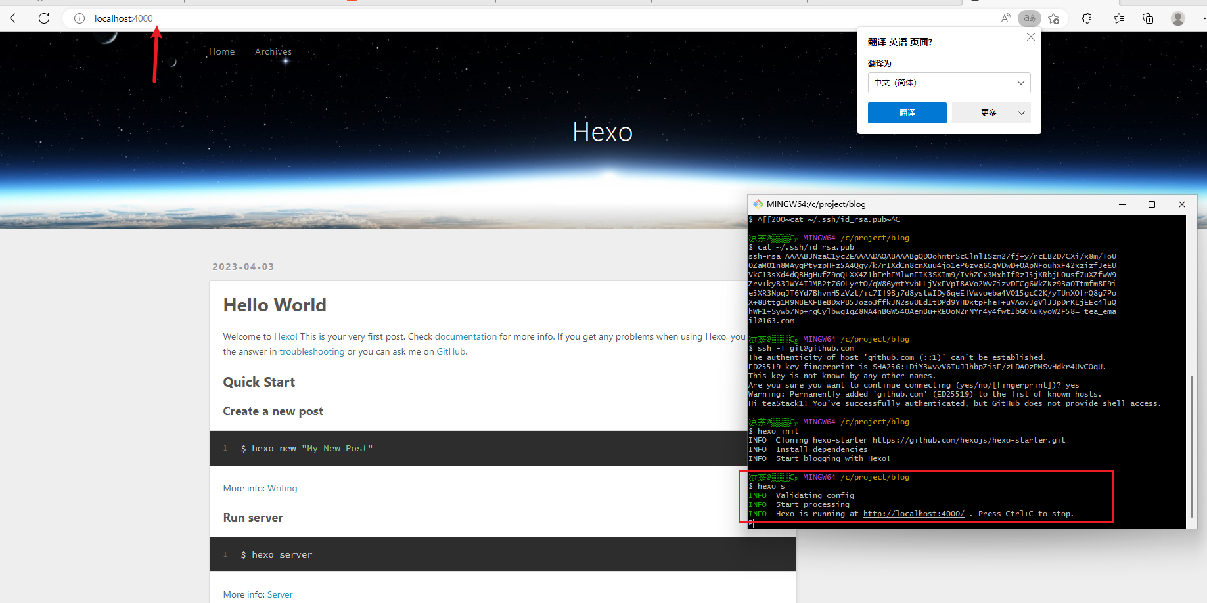Click the 翻译 英语 页面? popup heading

point(900,42)
